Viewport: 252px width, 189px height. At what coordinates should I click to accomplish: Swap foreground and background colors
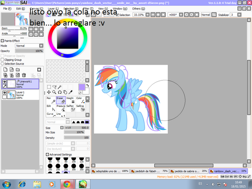[87, 85]
